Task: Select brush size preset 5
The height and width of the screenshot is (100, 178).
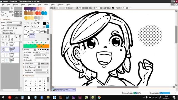Action: pyautogui.click(x=26, y=89)
